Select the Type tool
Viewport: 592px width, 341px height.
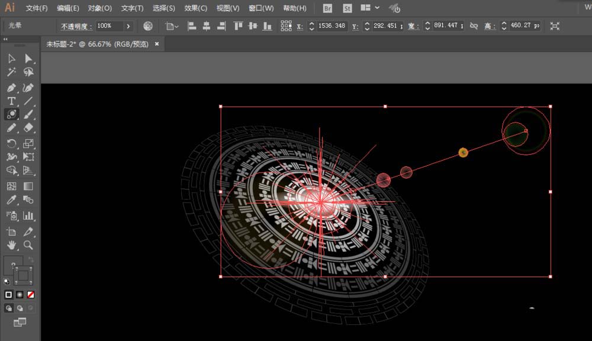click(11, 101)
